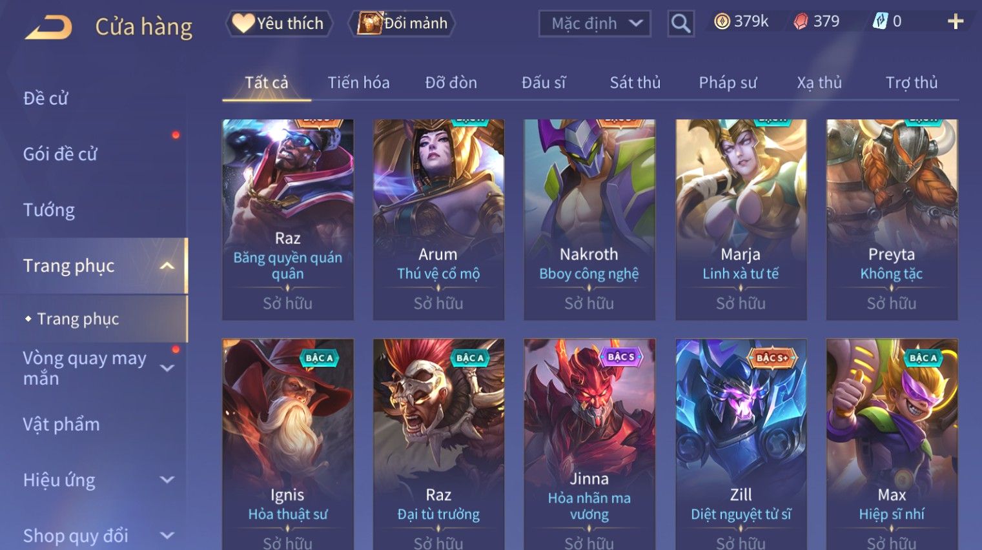
Task: Switch to the Tiến hóa tab
Action: click(358, 83)
